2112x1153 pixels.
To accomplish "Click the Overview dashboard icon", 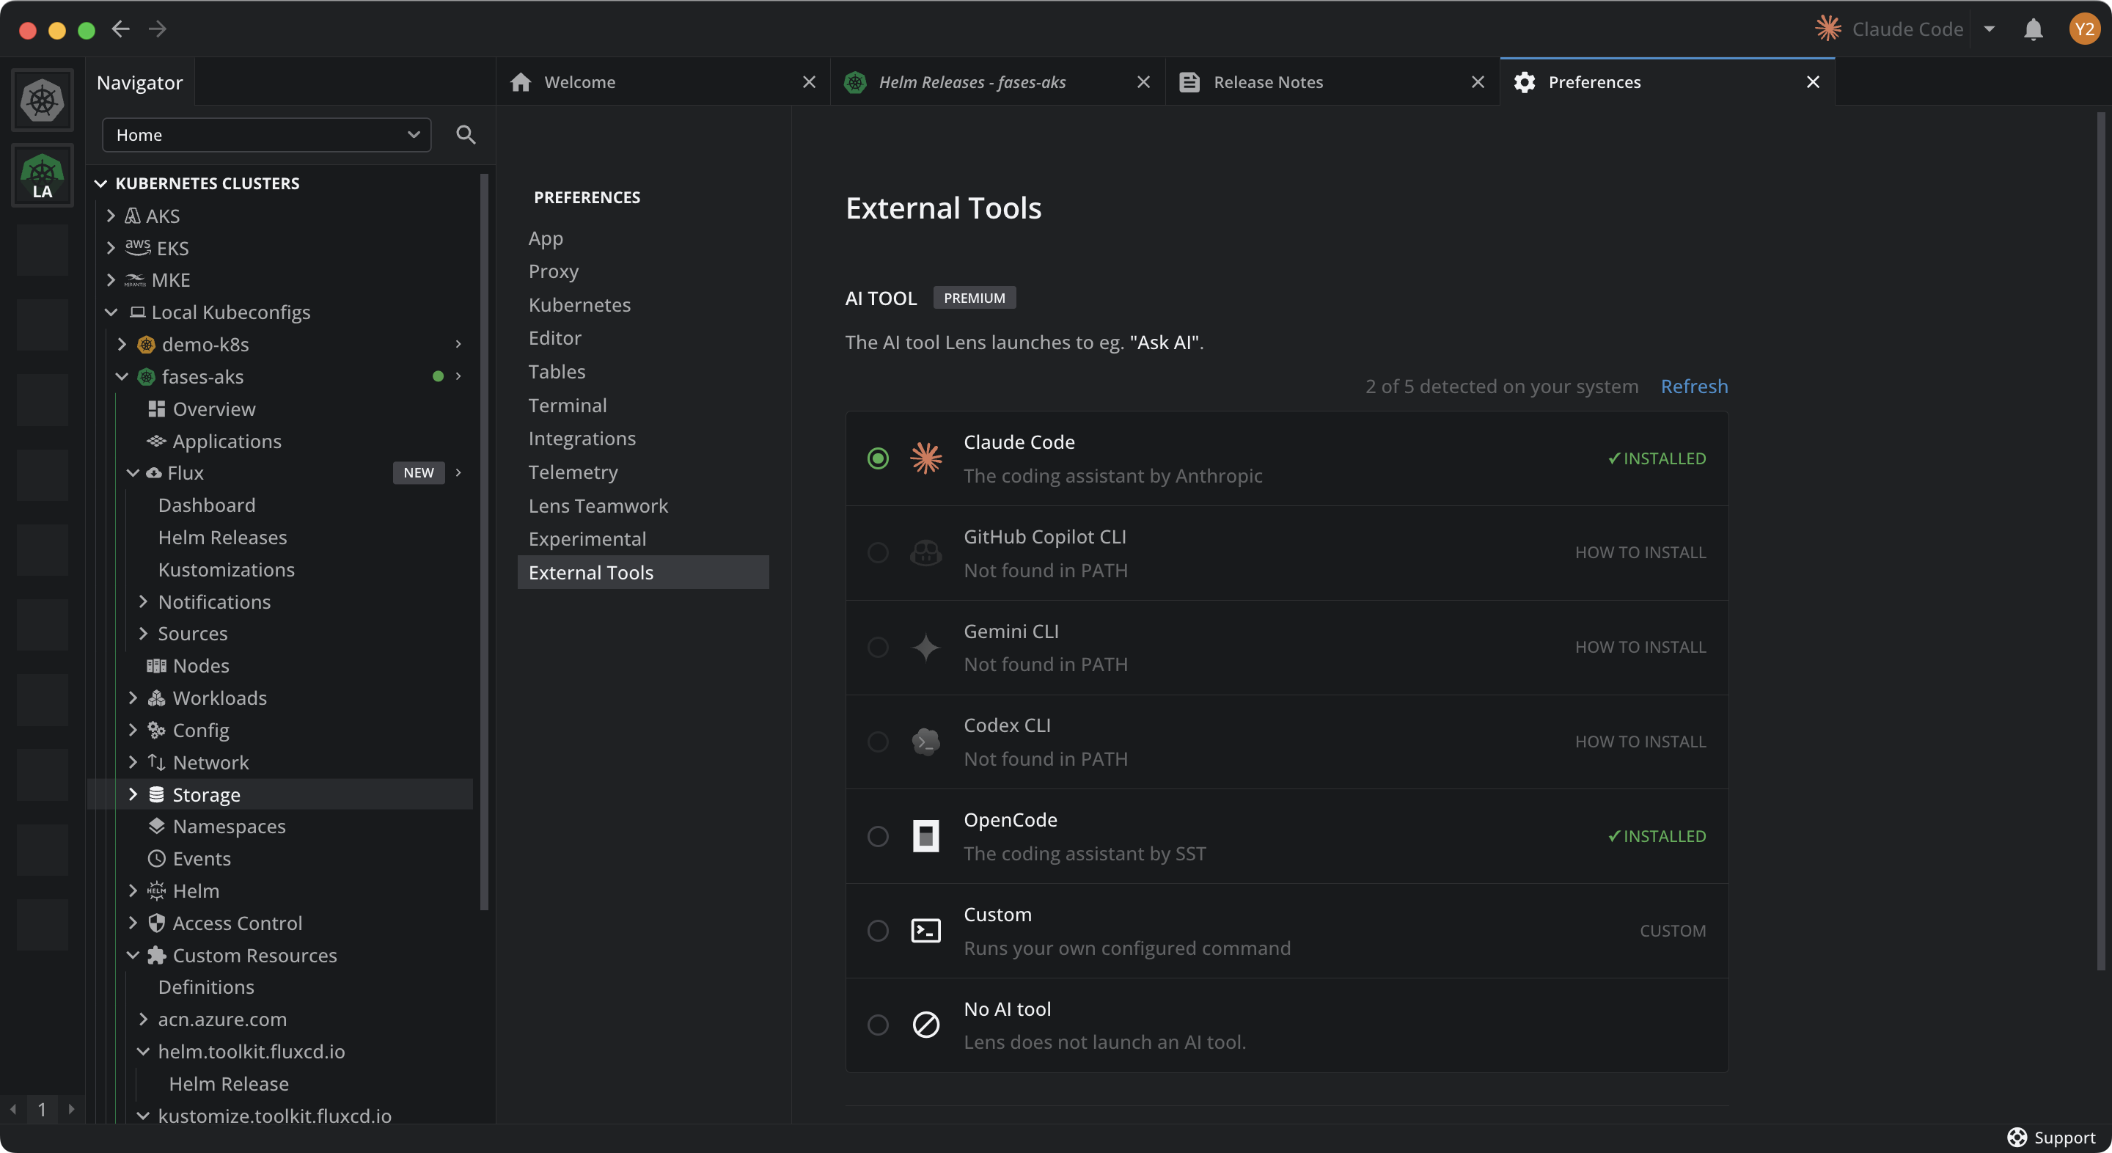I will (155, 409).
